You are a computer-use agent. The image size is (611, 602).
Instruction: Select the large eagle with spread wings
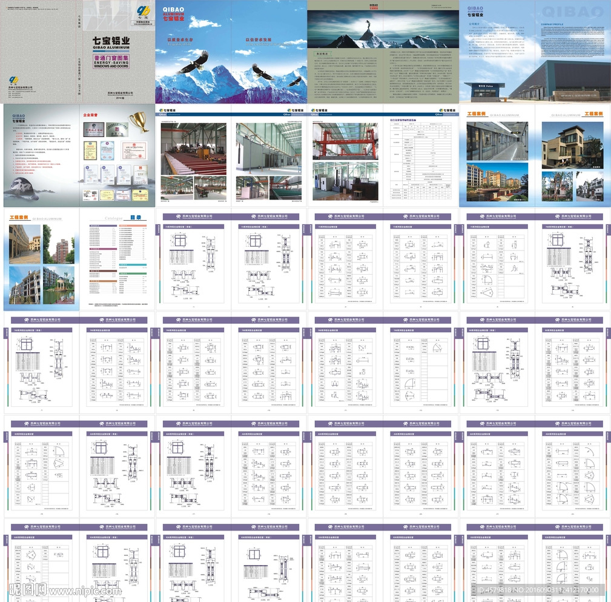click(193, 63)
